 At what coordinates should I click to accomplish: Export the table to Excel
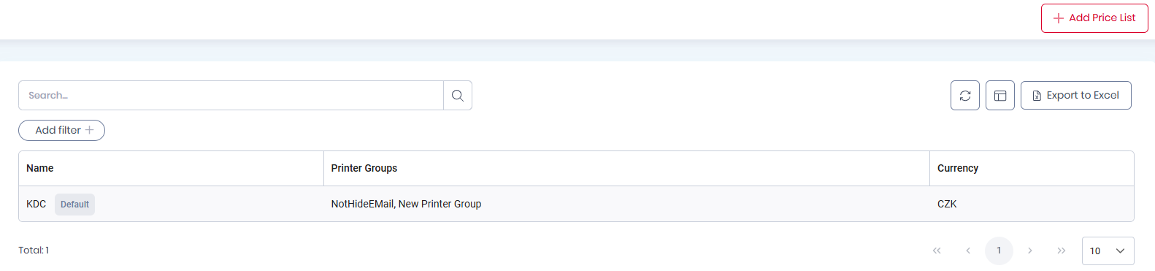pyautogui.click(x=1076, y=96)
